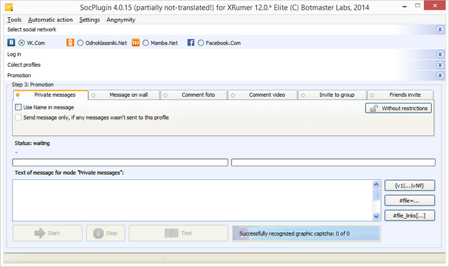The width and height of the screenshot is (449, 267).
Task: Click the Without restrictions button with unlock padlock icon
Action: pyautogui.click(x=399, y=109)
